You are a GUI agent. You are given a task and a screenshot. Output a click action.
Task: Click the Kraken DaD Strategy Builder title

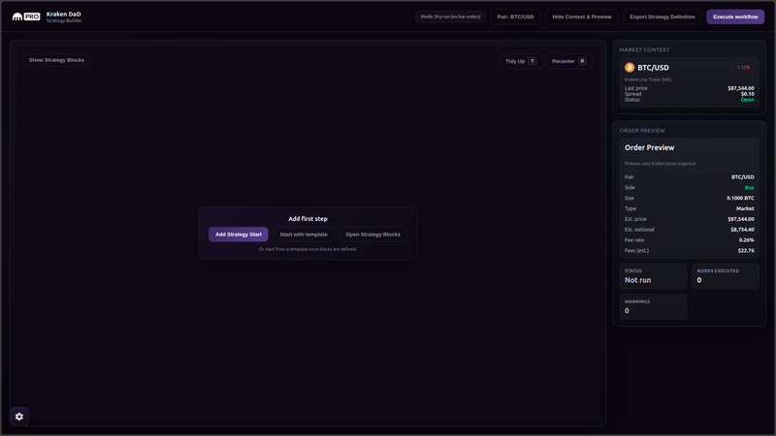[x=64, y=16]
